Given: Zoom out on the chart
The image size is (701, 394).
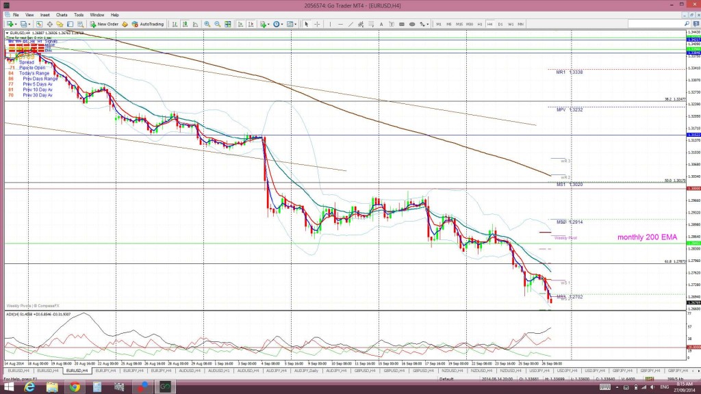Looking at the screenshot, I should tap(217, 24).
